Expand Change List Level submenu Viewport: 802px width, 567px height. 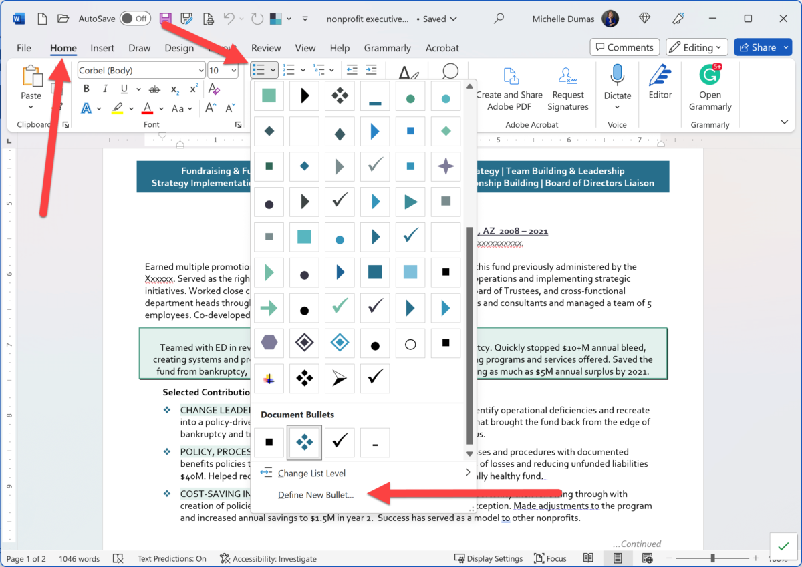click(x=311, y=473)
